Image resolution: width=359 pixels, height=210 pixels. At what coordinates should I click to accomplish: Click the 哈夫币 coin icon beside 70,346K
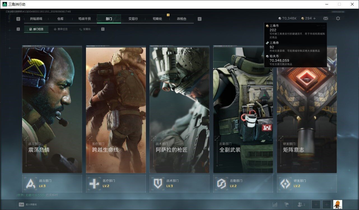coord(280,18)
